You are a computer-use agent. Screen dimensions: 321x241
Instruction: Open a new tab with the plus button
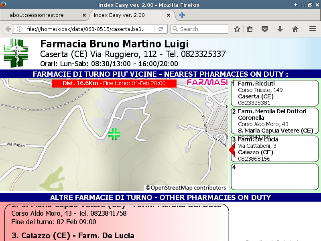click(x=182, y=15)
